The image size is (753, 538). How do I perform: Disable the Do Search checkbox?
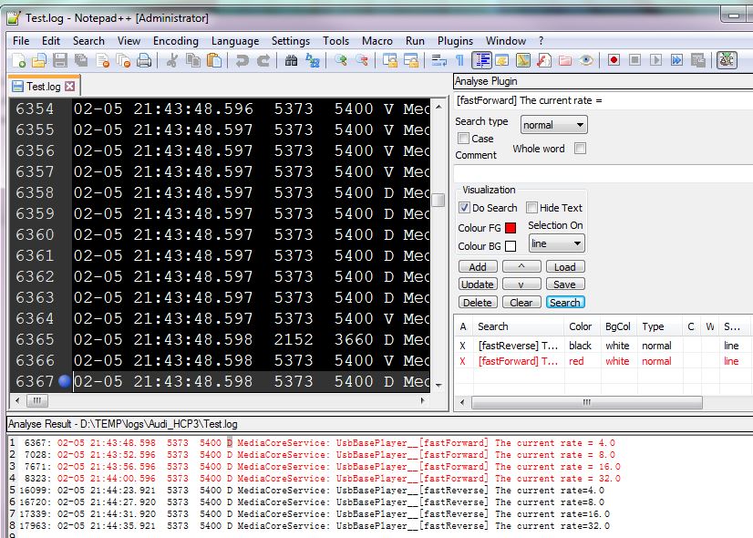point(465,208)
